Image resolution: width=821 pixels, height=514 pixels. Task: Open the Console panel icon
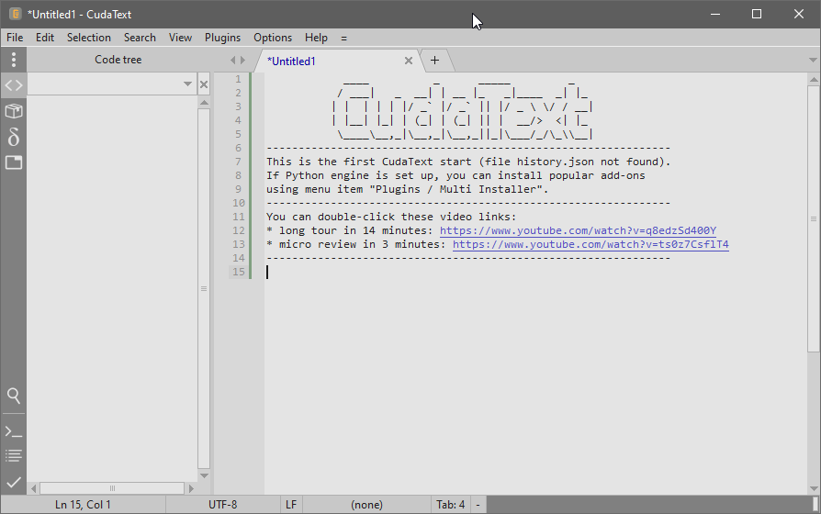(14, 431)
